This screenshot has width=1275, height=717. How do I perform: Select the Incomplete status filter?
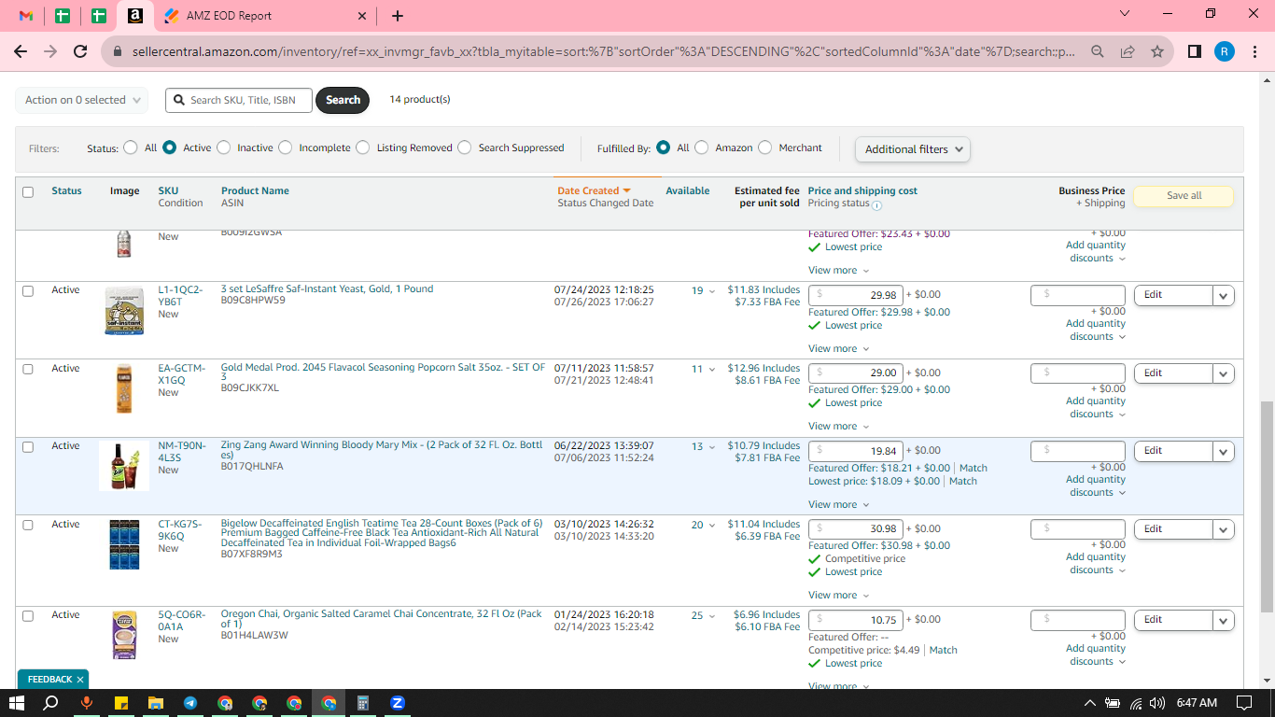pos(285,148)
